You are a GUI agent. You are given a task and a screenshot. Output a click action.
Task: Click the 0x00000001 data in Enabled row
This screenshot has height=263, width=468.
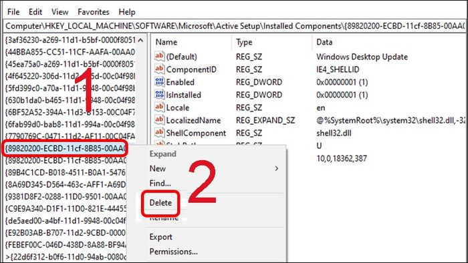342,82
